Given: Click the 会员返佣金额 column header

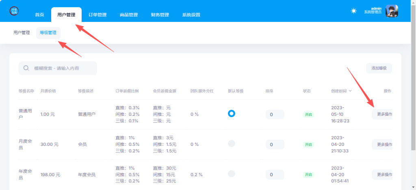Looking at the screenshot, I should click(x=165, y=91).
